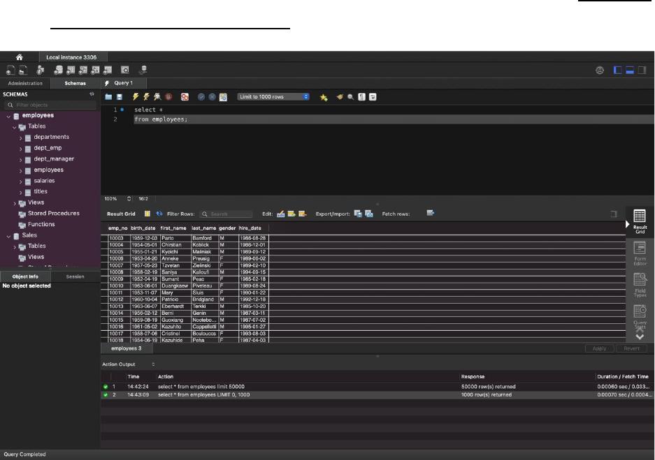Toggle auto-commit mode icon
The width and height of the screenshot is (655, 460).
pyautogui.click(x=223, y=97)
